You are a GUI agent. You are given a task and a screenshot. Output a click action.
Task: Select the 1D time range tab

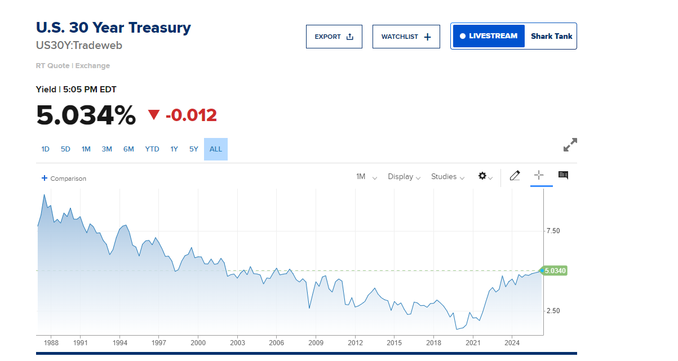click(x=46, y=149)
